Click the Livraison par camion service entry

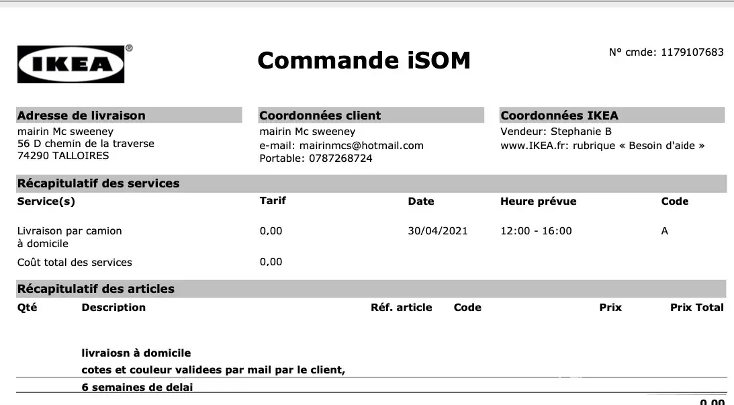tap(70, 231)
